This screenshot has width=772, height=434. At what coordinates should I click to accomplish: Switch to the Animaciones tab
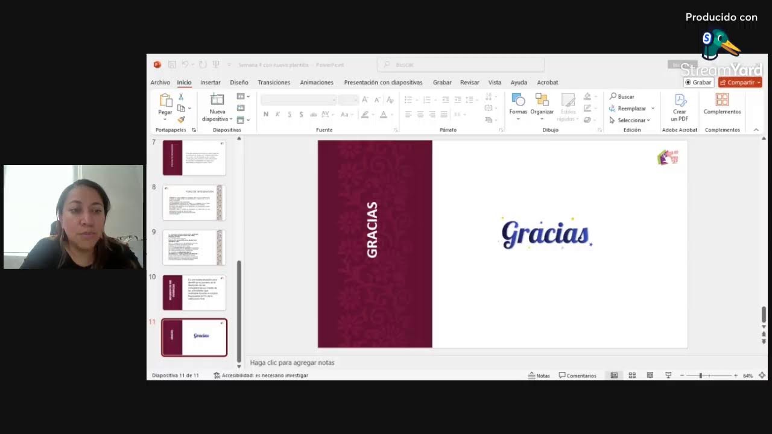pos(317,83)
